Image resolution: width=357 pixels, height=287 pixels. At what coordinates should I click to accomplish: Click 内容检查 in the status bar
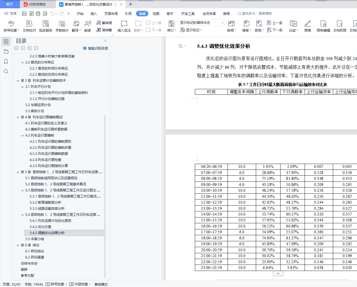pos(80,284)
